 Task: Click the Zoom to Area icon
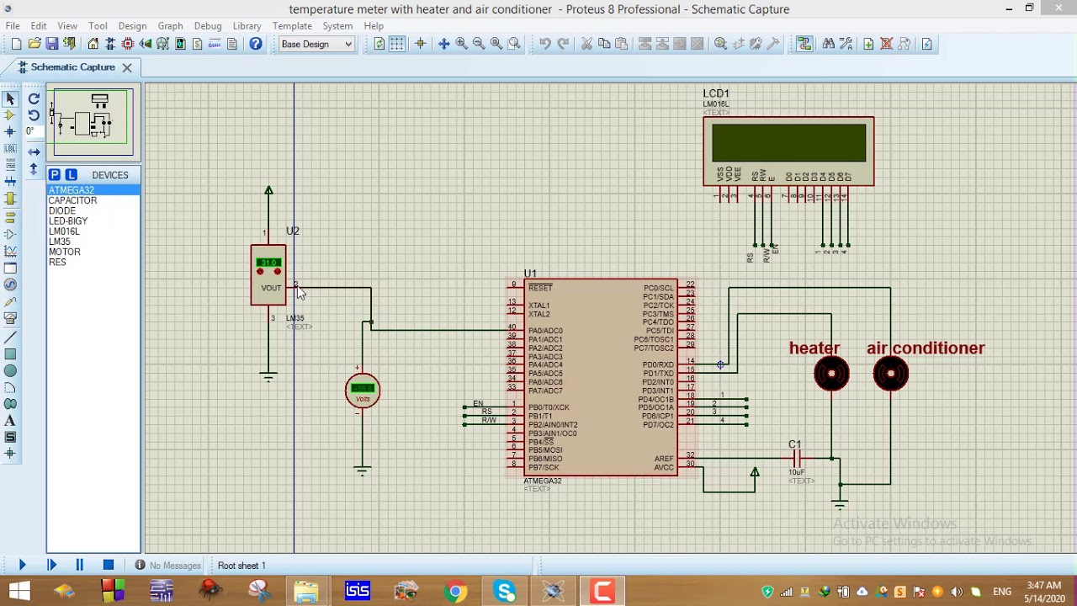click(x=514, y=44)
